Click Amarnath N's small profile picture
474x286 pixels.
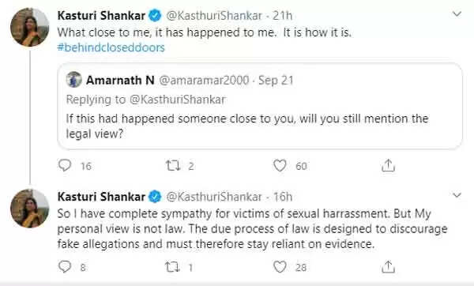[x=73, y=80]
